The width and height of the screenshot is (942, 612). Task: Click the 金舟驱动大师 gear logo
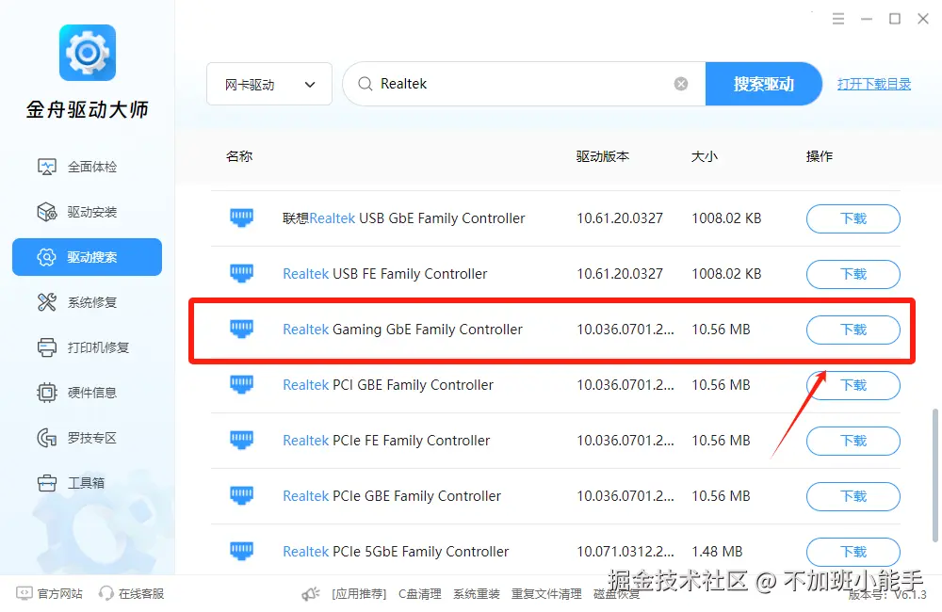tap(87, 52)
